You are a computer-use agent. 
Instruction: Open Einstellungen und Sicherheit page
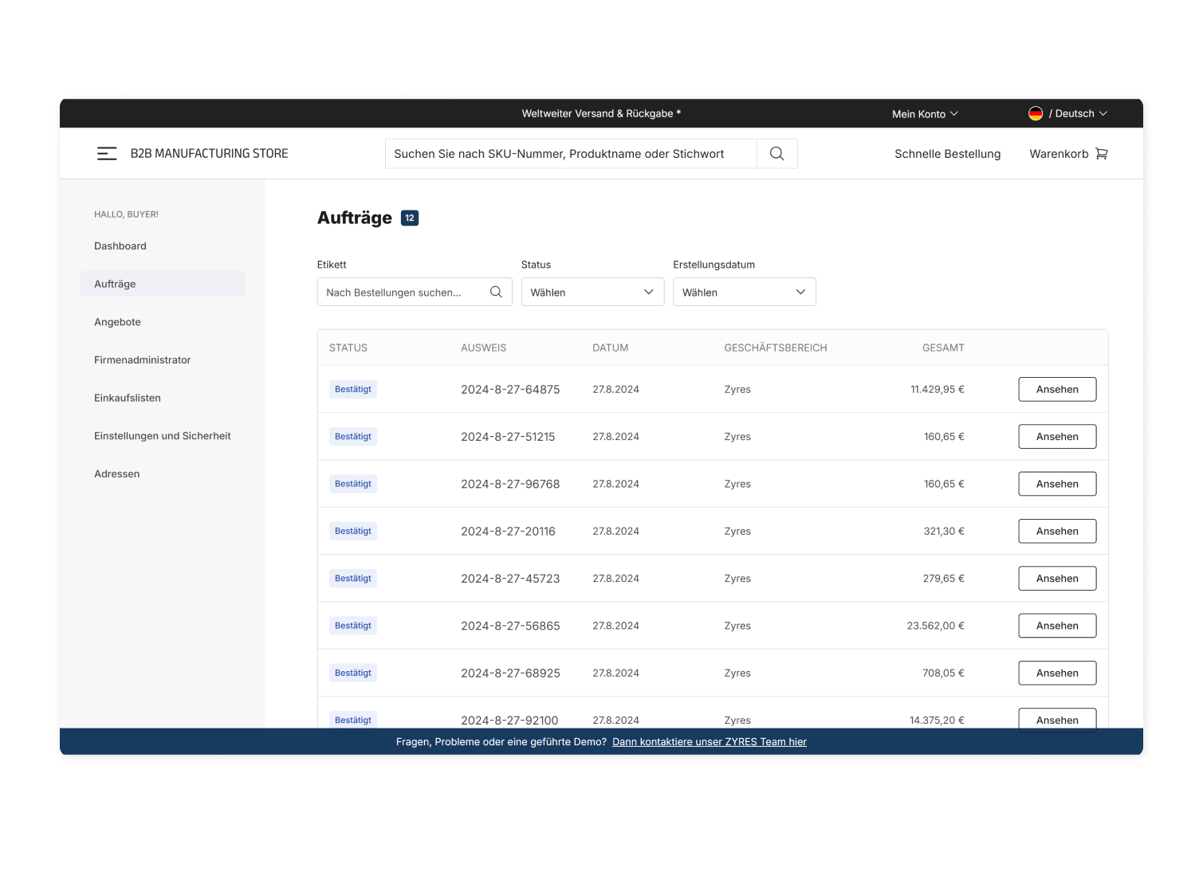pyautogui.click(x=163, y=436)
